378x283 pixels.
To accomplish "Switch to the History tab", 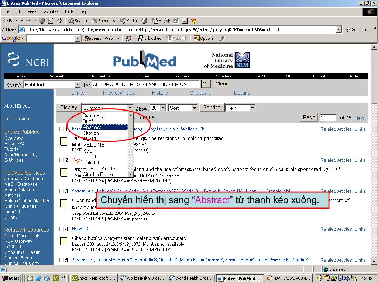I will [x=160, y=93].
